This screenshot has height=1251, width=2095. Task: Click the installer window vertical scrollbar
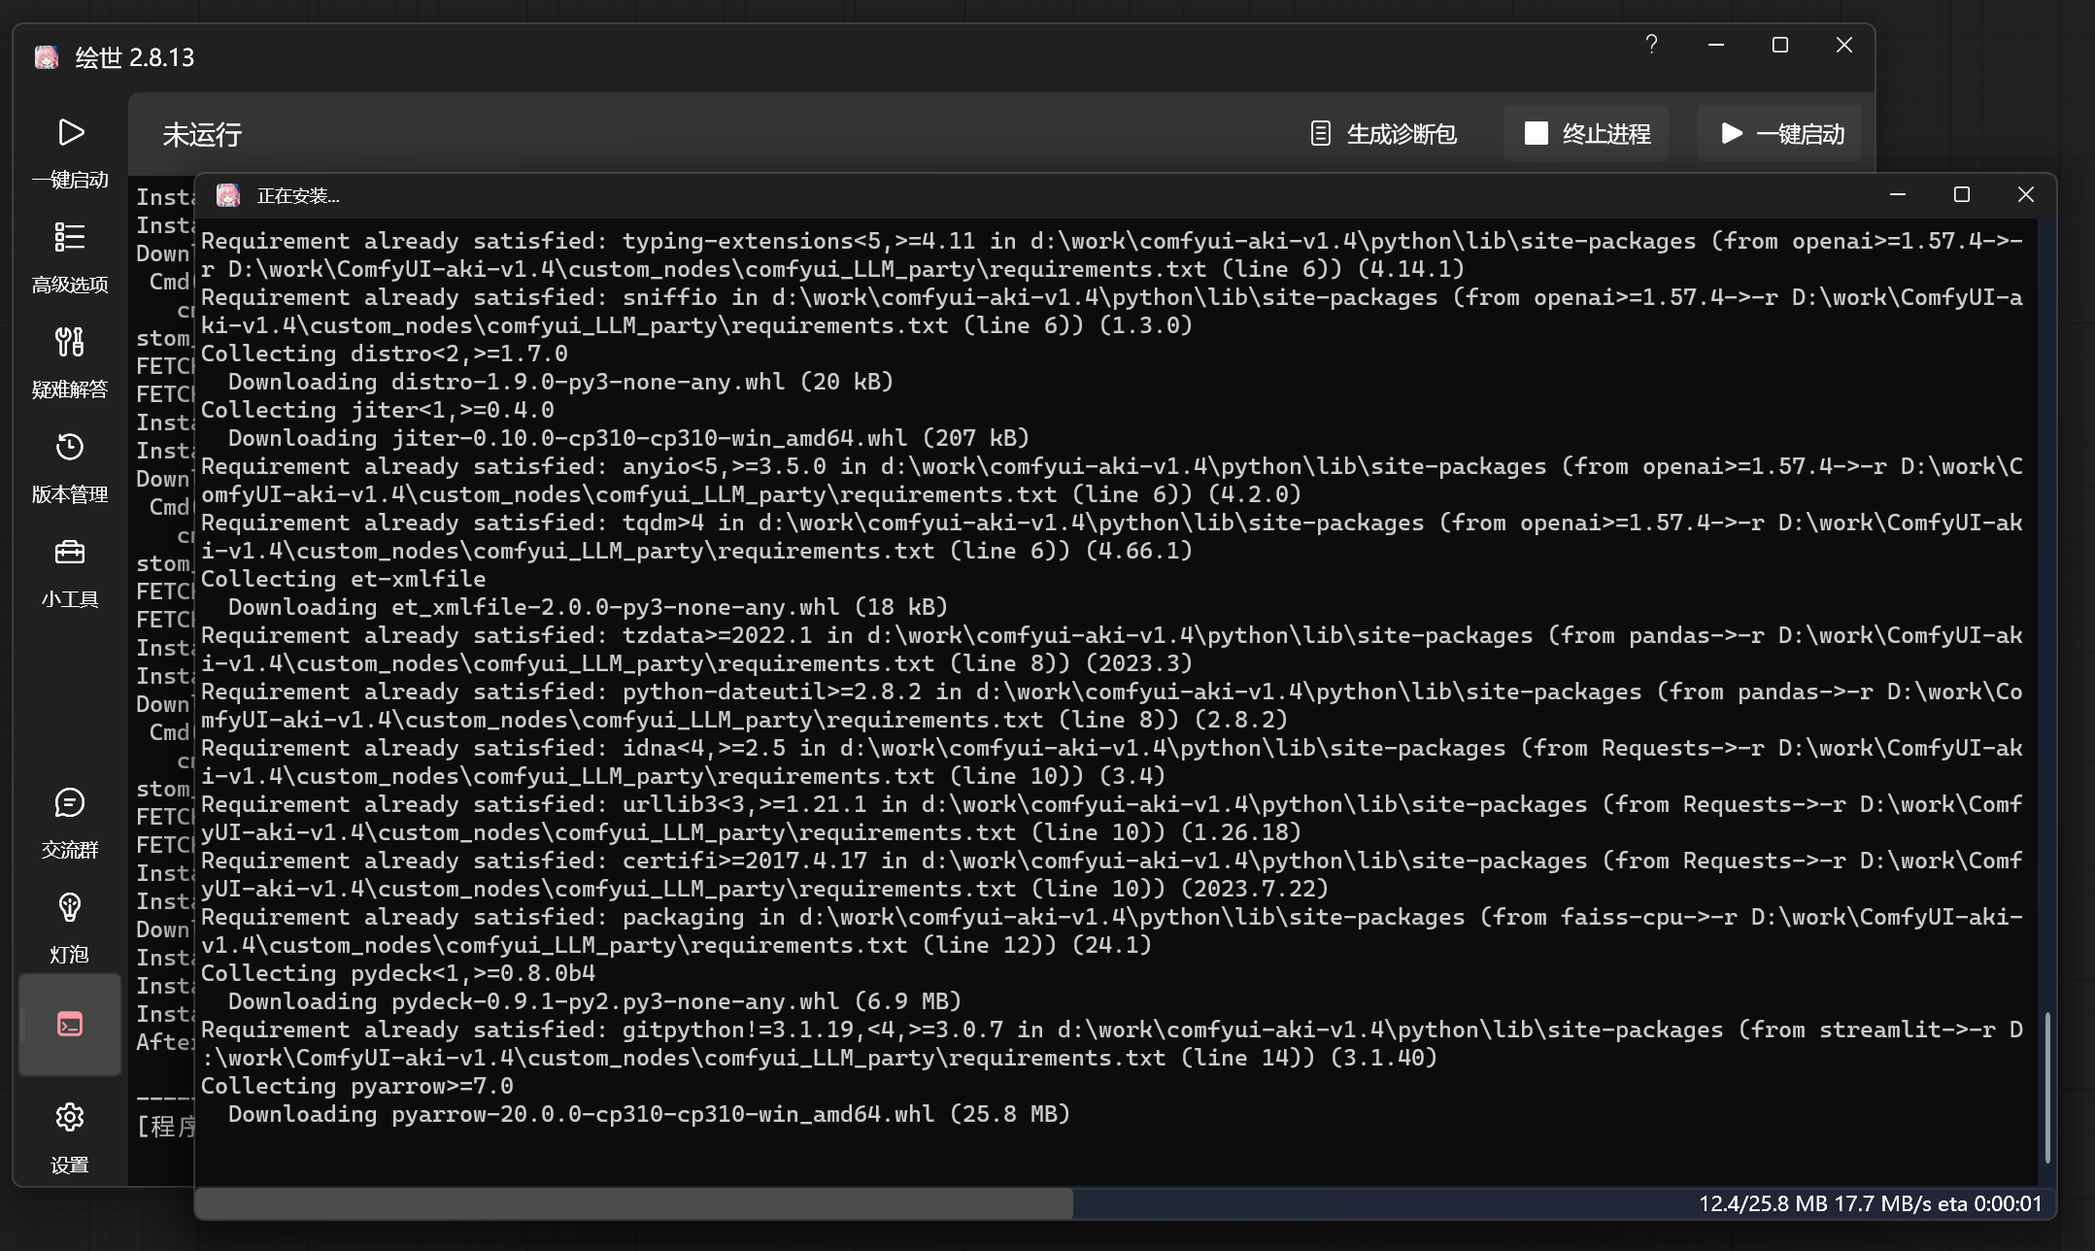coord(2047,1086)
